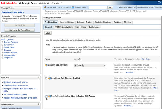Open Deployments in Domain Structure
The height and width of the screenshot is (109, 162).
pyautogui.click(x=9, y=47)
